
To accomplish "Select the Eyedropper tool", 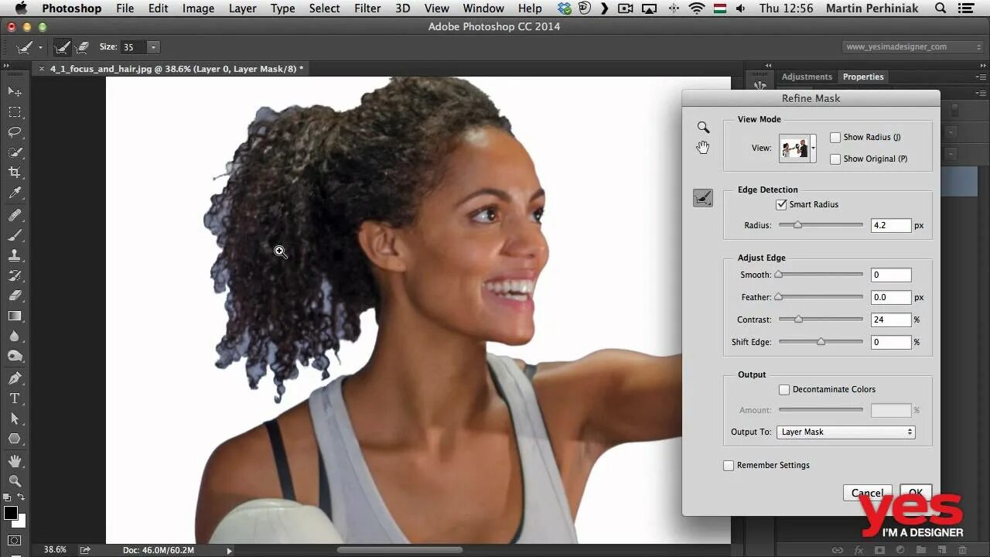I will [x=15, y=193].
